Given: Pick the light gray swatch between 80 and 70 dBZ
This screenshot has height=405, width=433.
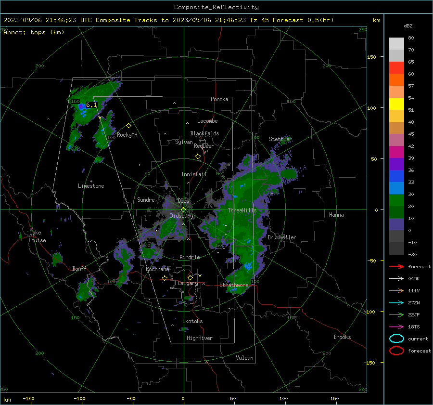Looking at the screenshot, I should click(x=396, y=44).
